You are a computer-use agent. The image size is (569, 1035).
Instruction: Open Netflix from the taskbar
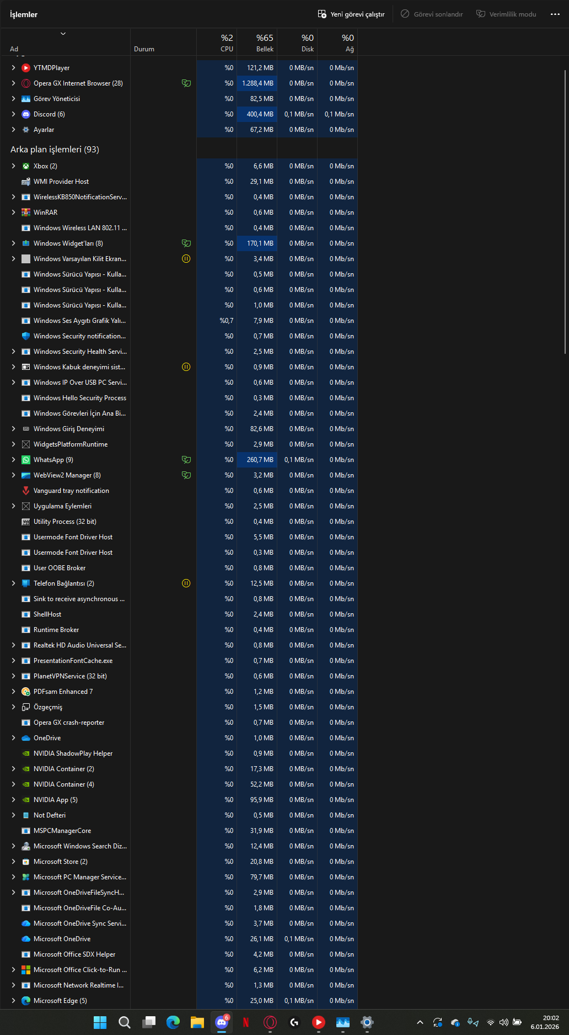coord(246,1022)
